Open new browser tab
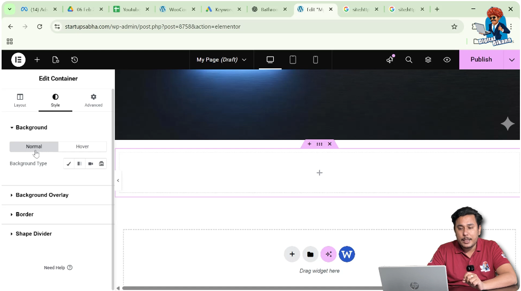 point(437,10)
